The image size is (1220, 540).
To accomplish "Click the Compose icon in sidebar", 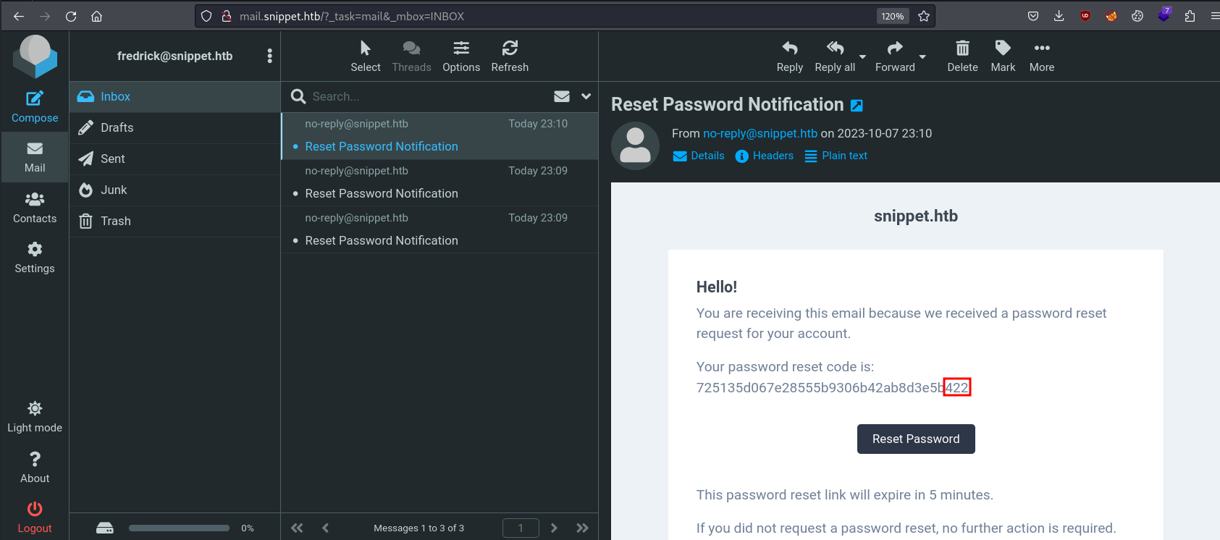I will (x=35, y=98).
